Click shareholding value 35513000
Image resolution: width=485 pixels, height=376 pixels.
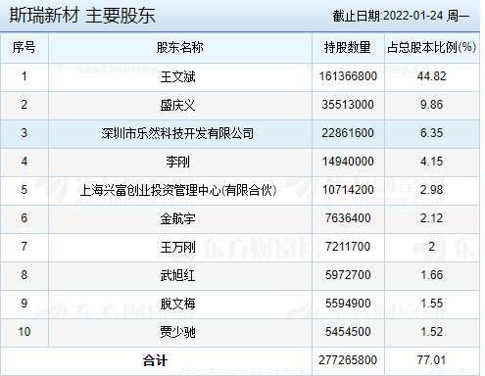click(x=348, y=105)
